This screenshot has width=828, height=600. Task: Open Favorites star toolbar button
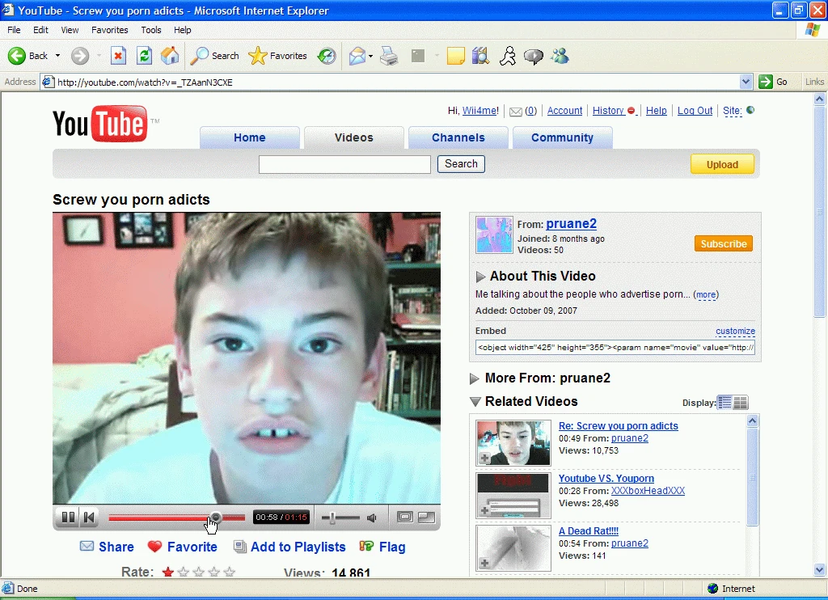(277, 56)
